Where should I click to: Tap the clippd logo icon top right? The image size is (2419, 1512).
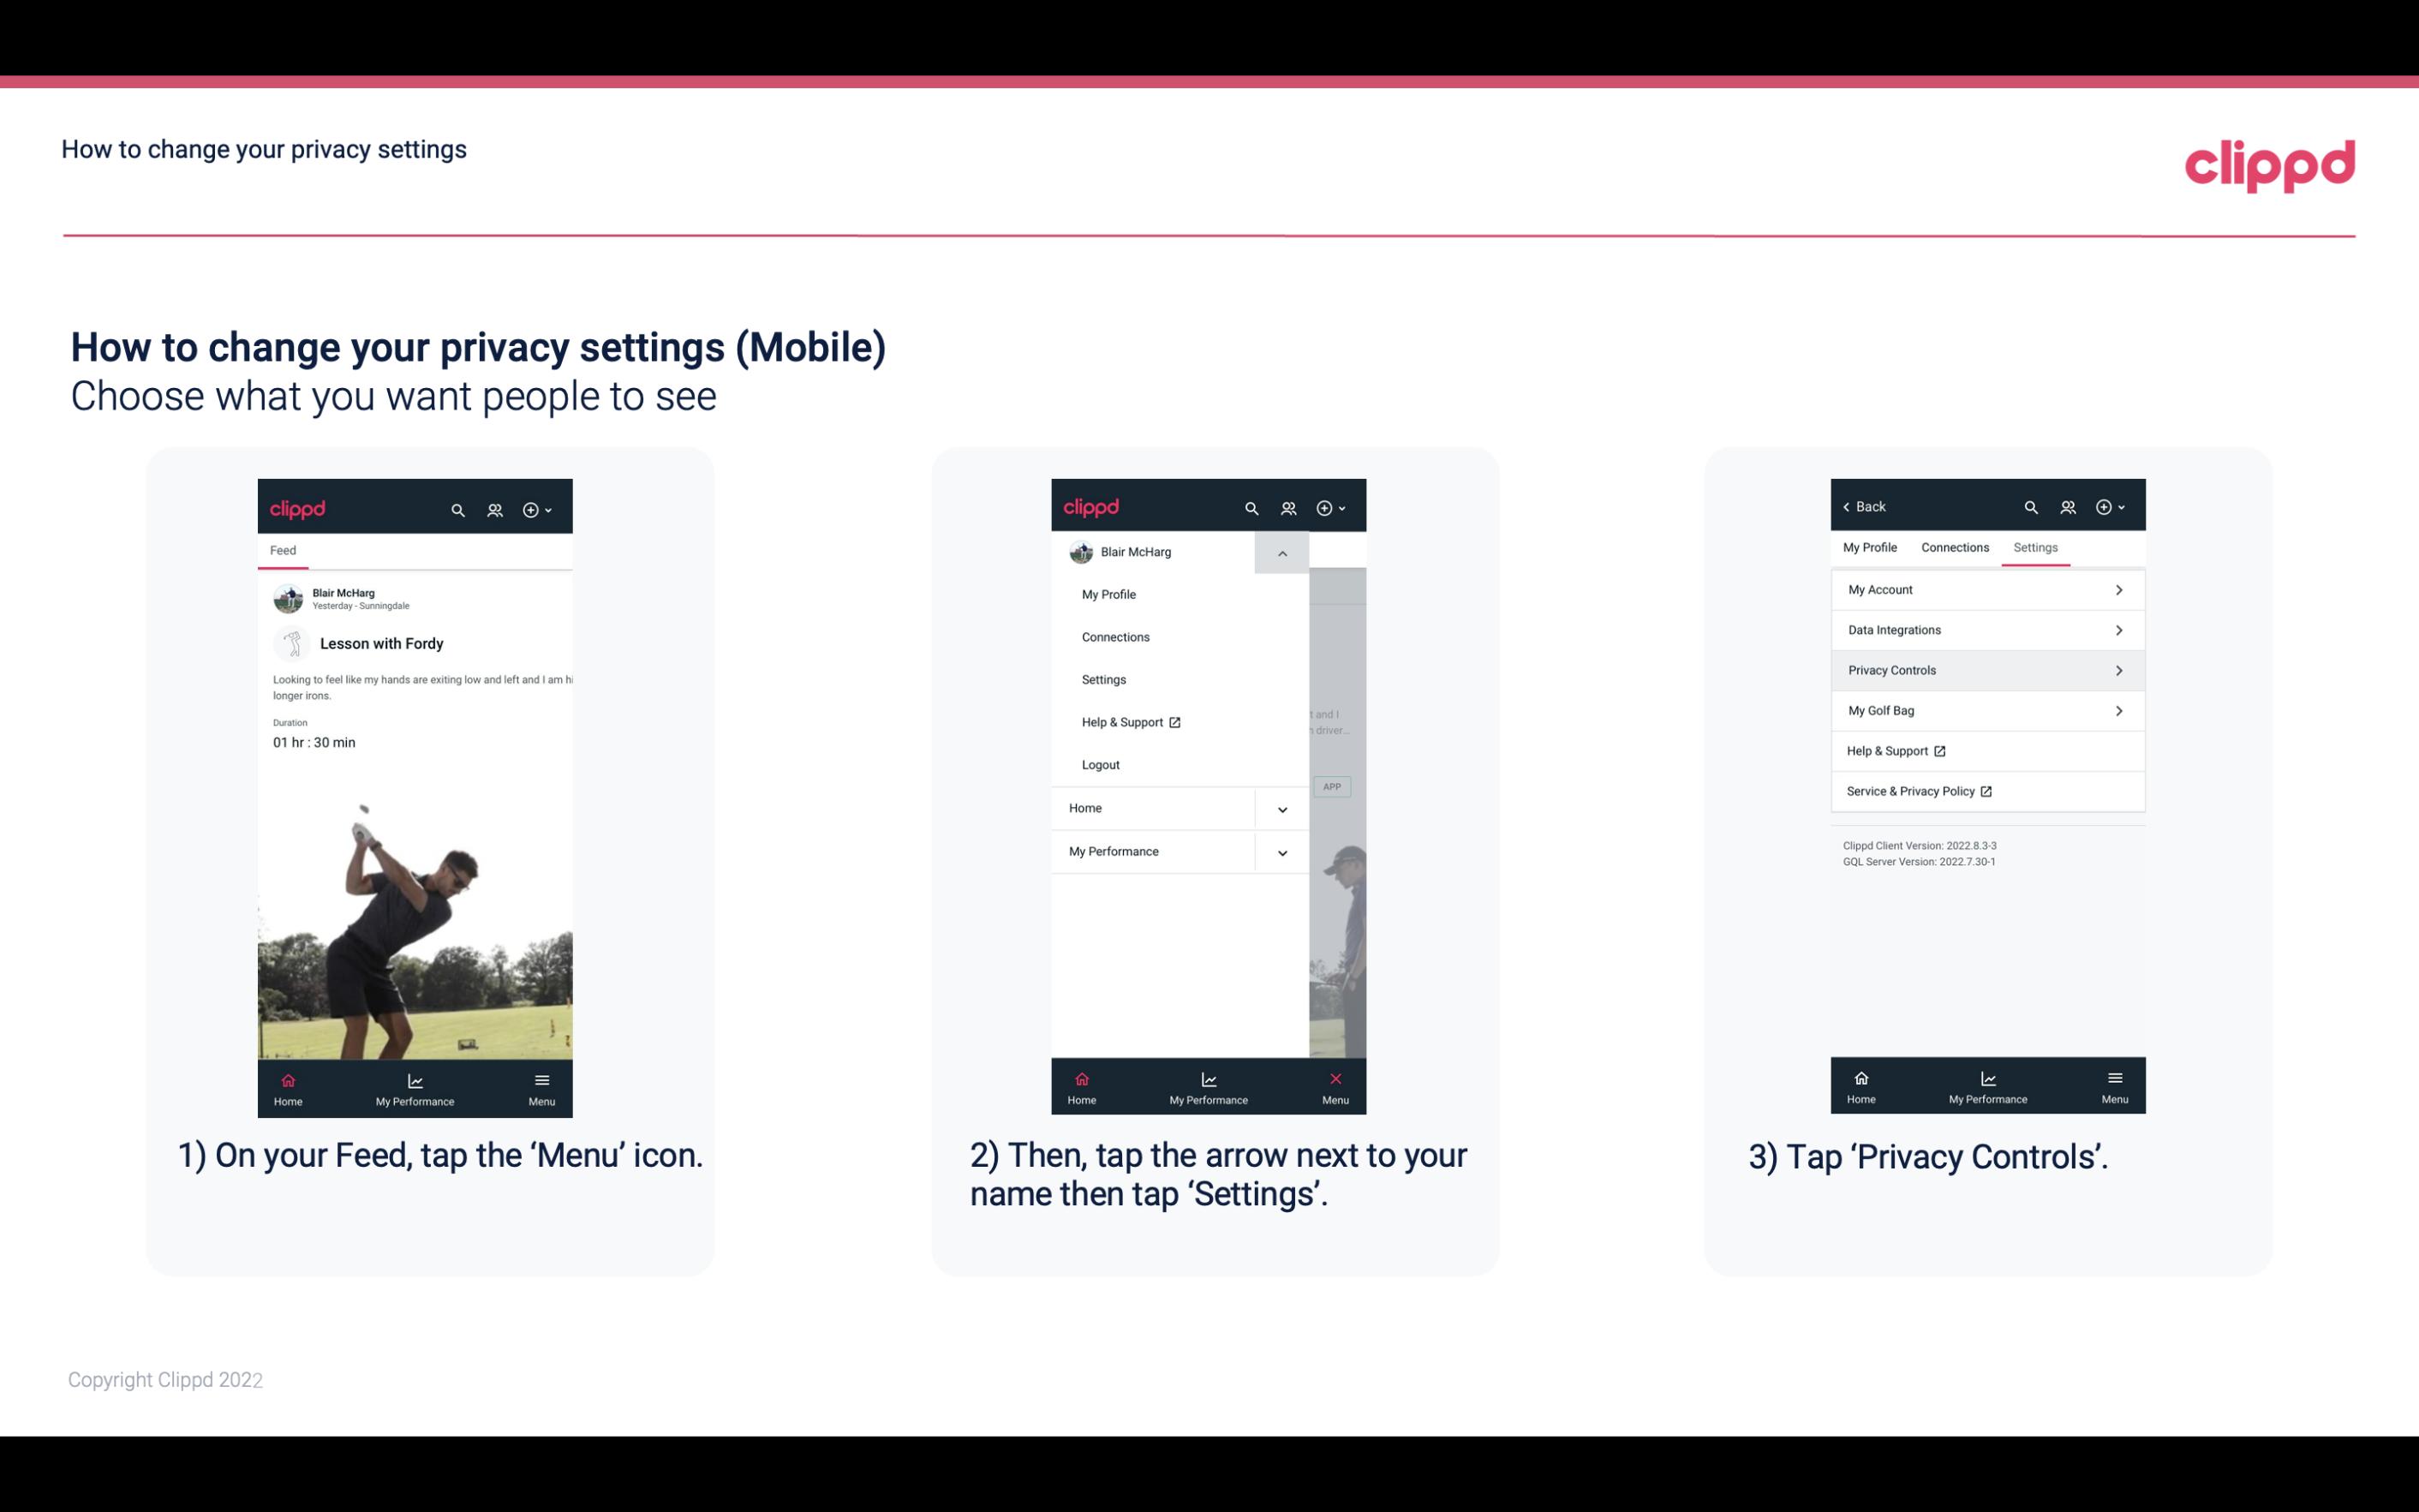pos(2267,162)
